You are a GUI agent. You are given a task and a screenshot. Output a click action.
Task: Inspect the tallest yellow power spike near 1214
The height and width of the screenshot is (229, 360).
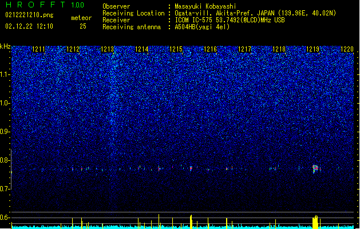click(159, 221)
